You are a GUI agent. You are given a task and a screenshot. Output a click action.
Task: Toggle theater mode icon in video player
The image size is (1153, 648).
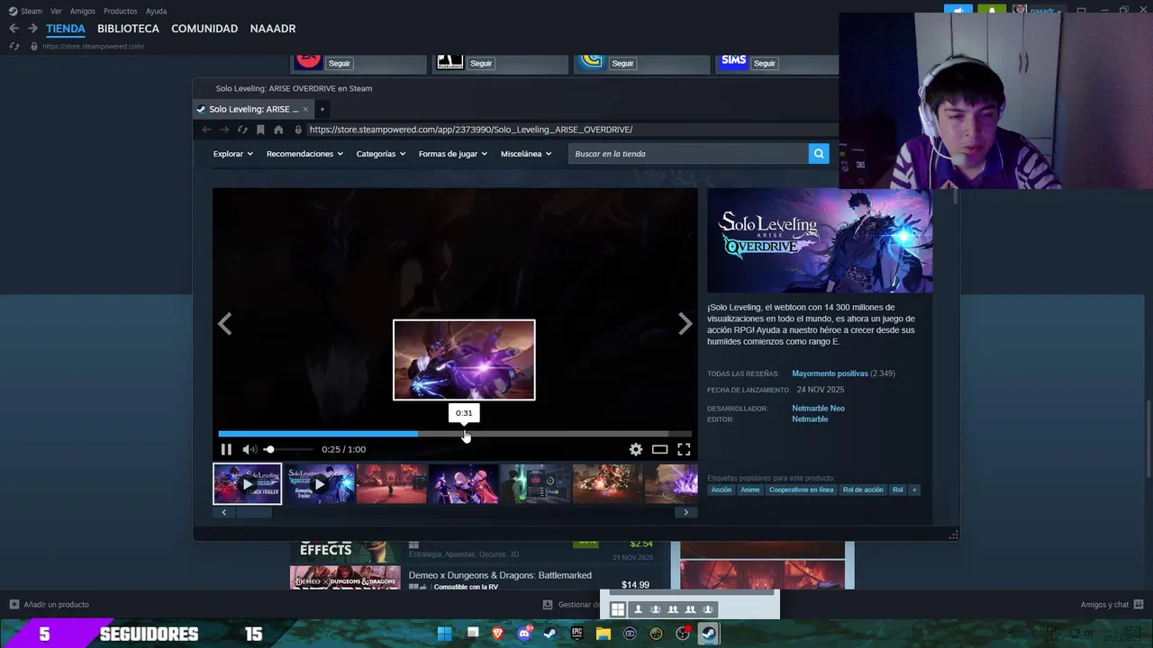(x=660, y=449)
